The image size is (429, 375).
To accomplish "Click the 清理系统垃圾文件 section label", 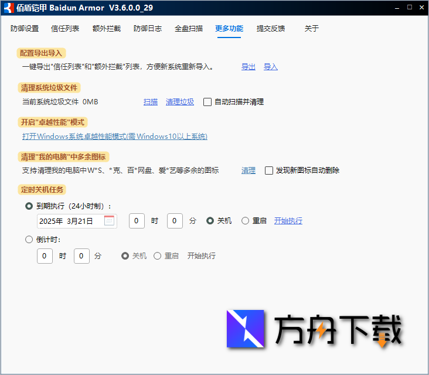I will point(49,88).
